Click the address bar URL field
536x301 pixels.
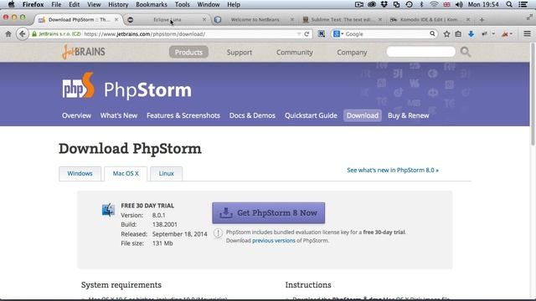click(x=190, y=33)
